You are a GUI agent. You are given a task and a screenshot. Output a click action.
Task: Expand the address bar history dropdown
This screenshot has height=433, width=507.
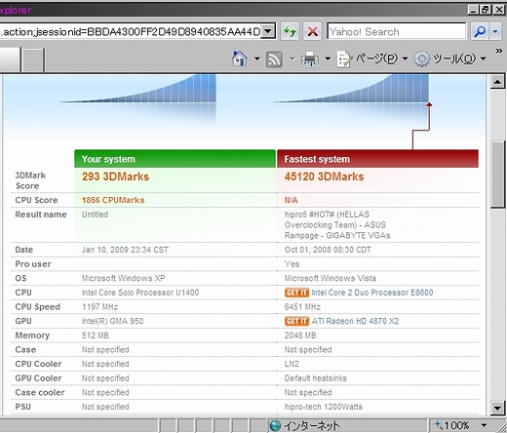click(x=268, y=31)
